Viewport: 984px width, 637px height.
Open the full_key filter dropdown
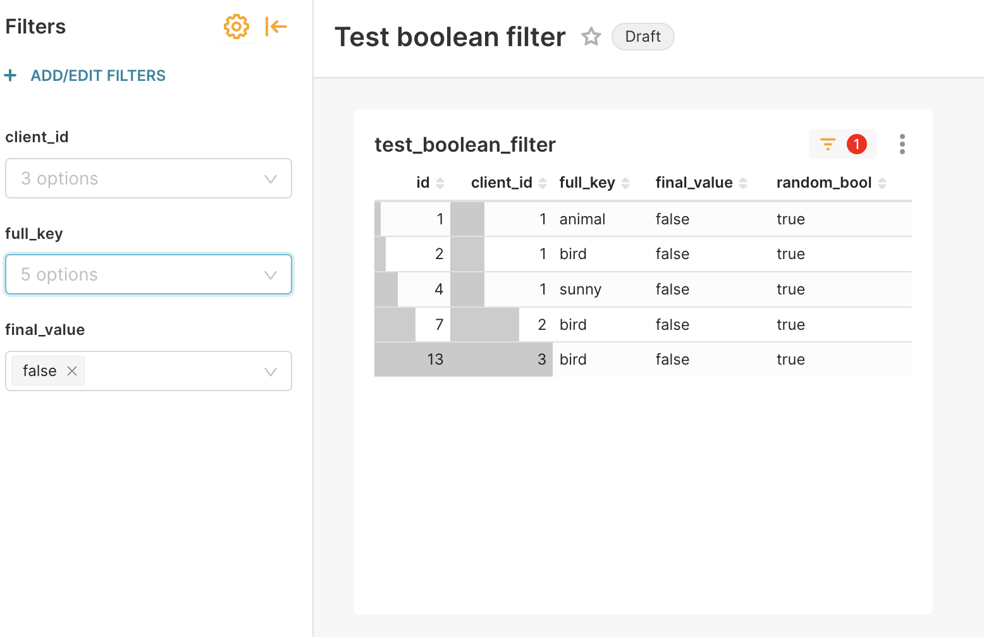[149, 274]
